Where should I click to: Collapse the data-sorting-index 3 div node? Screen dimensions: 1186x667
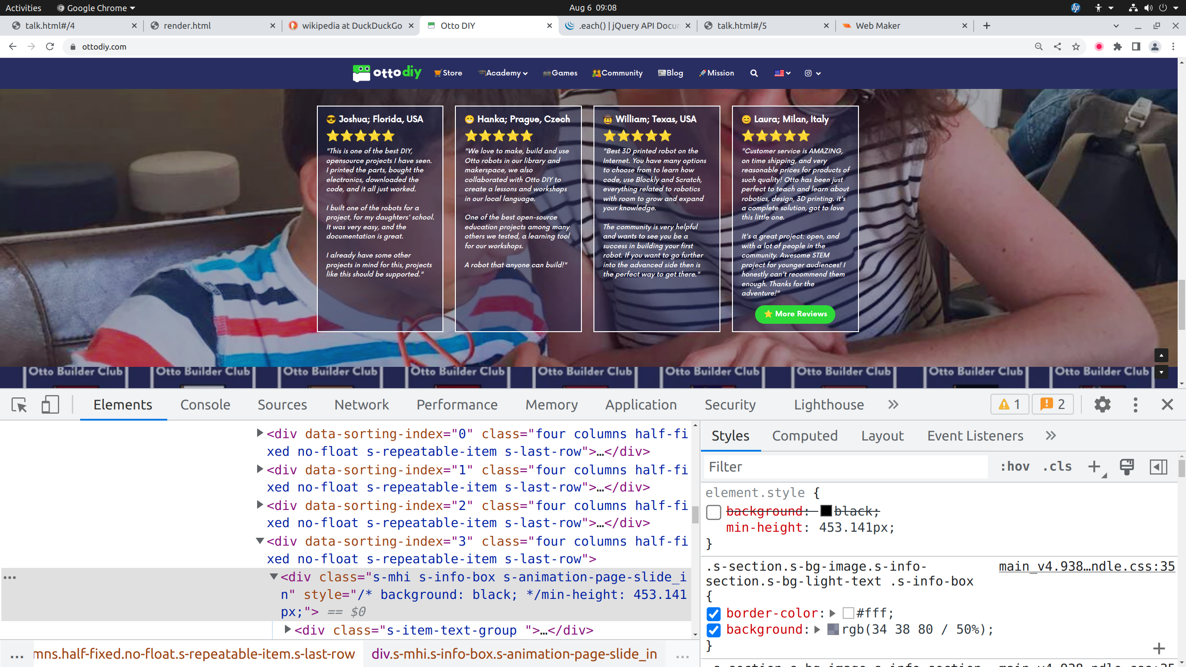pos(260,541)
